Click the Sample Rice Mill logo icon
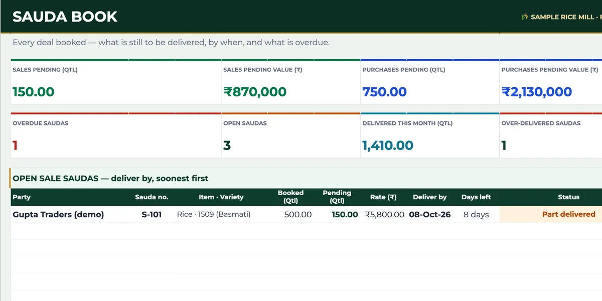This screenshot has width=602, height=301. [525, 17]
